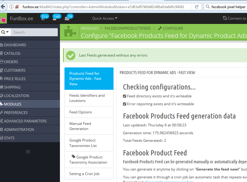Screen dimensions: 247x182
Task: Open the CATALOG menu
Action: point(30,53)
